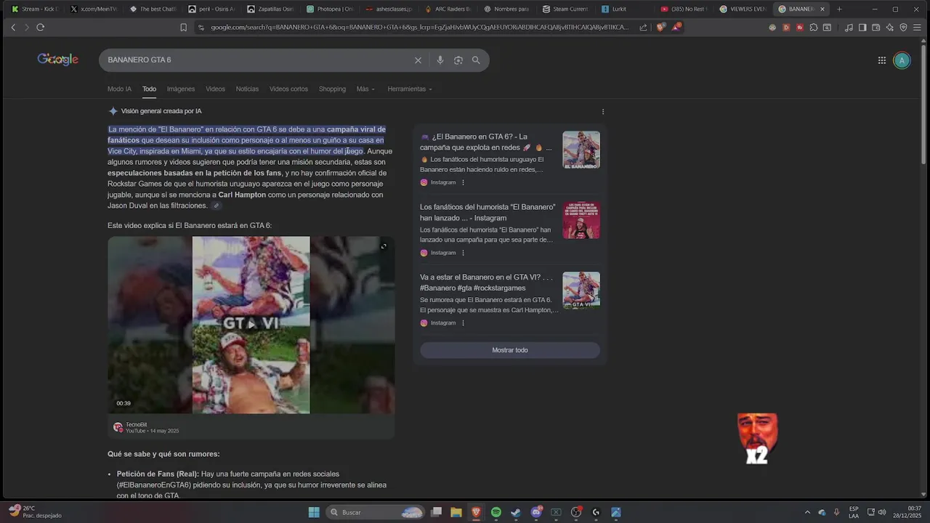
Task: Switch to the Lurkit browser tab
Action: (619, 9)
